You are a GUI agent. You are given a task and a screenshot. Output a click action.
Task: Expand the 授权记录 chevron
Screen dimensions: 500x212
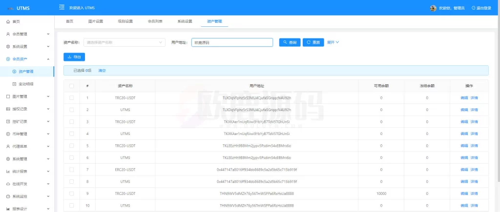[x=48, y=109]
